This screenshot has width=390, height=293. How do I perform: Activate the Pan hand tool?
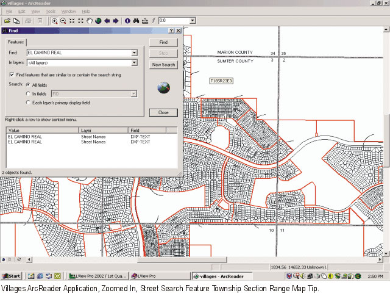click(90, 21)
